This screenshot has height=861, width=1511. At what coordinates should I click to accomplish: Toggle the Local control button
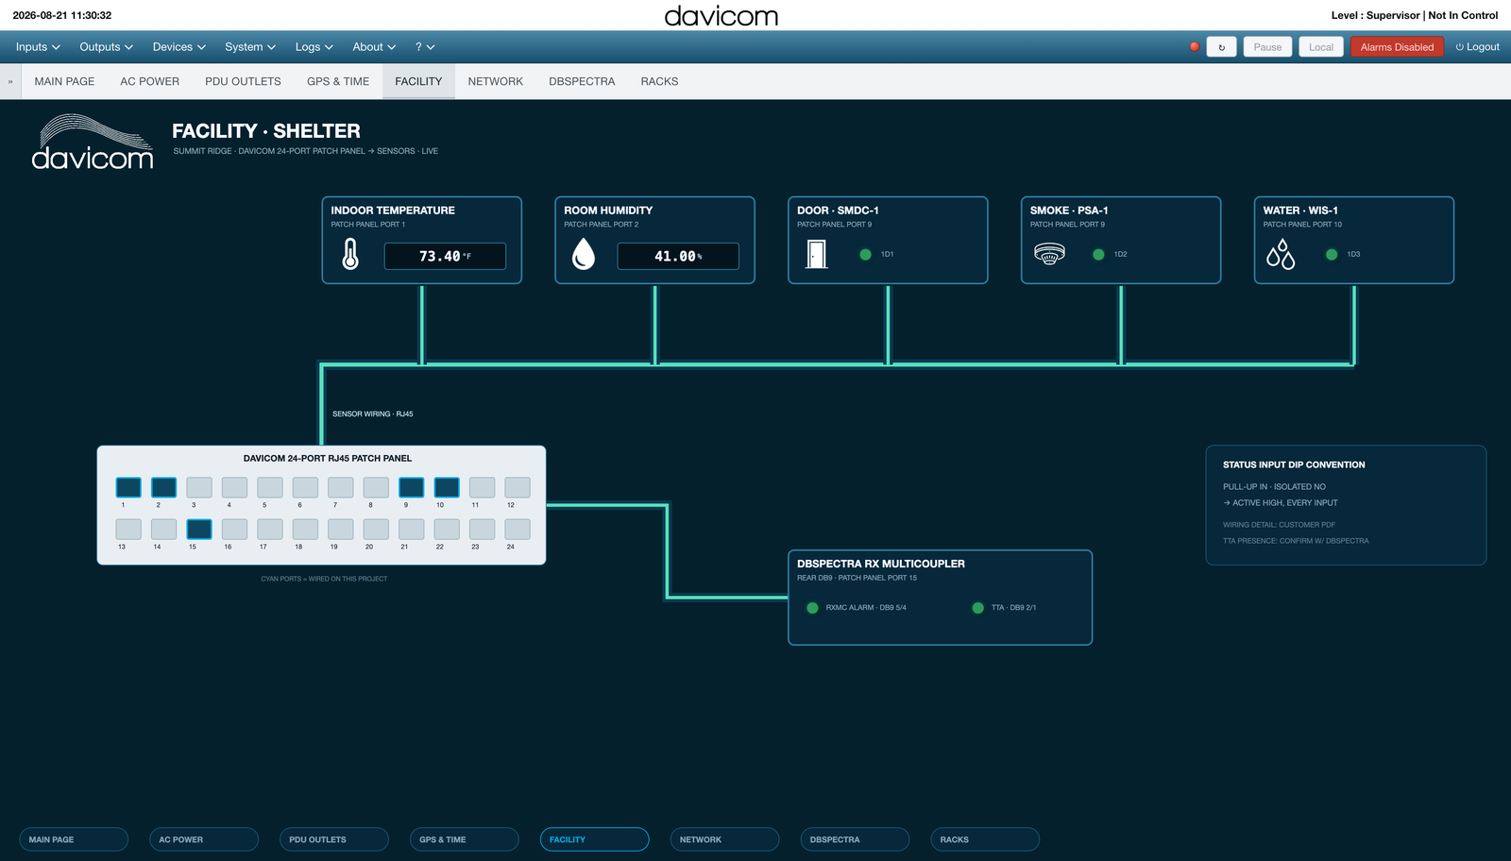pos(1321,47)
